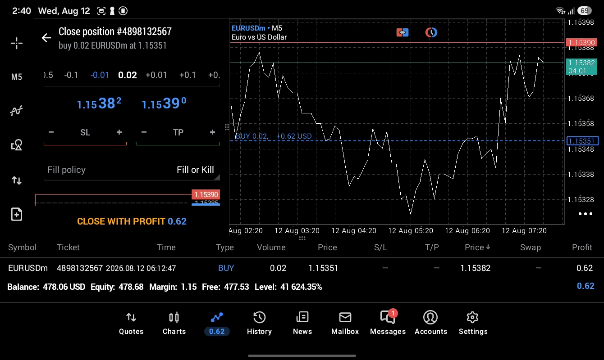This screenshot has height=360, width=604.
Task: Open the three-dots more menu
Action: [586, 214]
